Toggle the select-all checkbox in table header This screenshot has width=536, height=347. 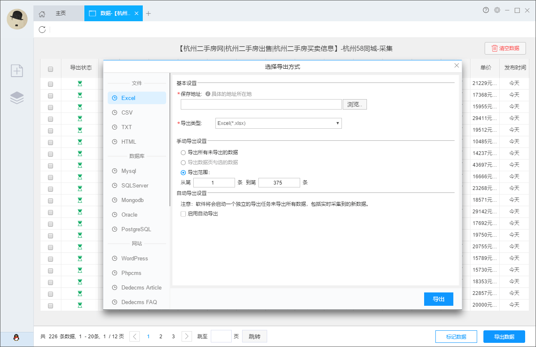(51, 69)
